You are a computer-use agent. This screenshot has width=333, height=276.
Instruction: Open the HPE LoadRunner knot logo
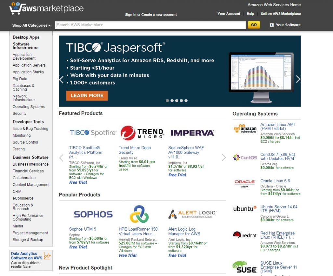pyautogui.click(x=139, y=214)
